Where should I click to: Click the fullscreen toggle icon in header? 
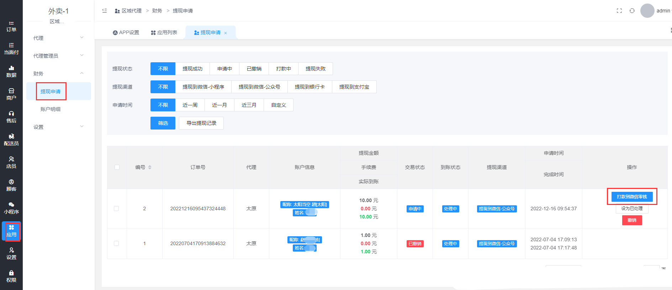click(x=619, y=11)
